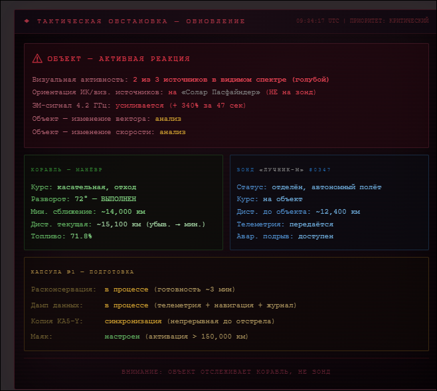The height and width of the screenshot is (391, 437).
Task: Click 'Мин. сближение: ~14,000 км' row
Action: (88, 212)
